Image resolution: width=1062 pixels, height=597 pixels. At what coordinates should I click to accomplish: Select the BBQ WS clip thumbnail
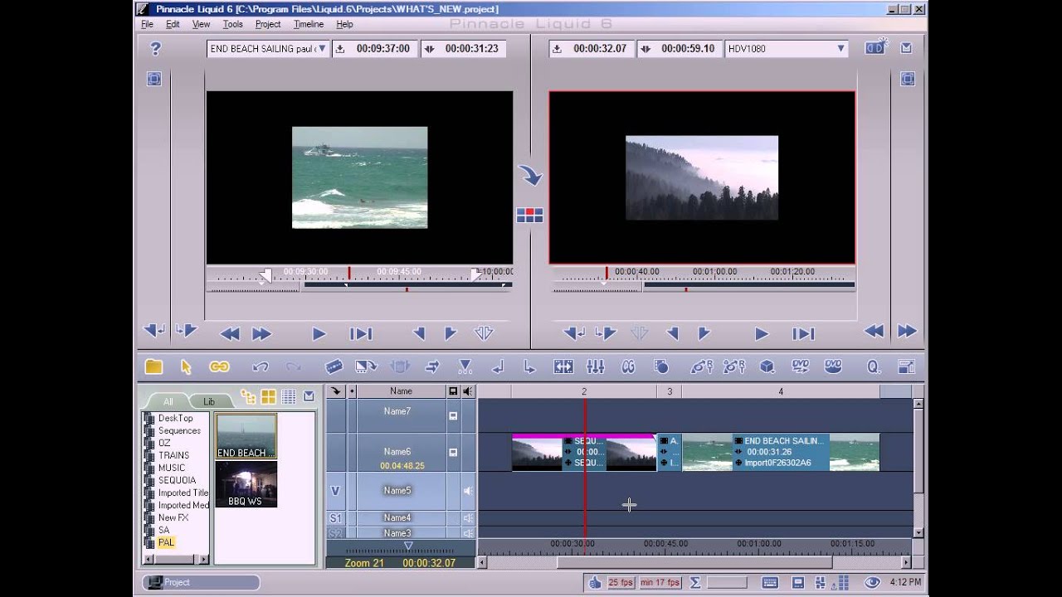tap(246, 484)
